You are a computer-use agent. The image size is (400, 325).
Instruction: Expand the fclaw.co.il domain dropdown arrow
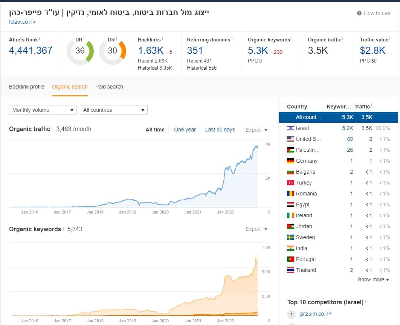34,23
